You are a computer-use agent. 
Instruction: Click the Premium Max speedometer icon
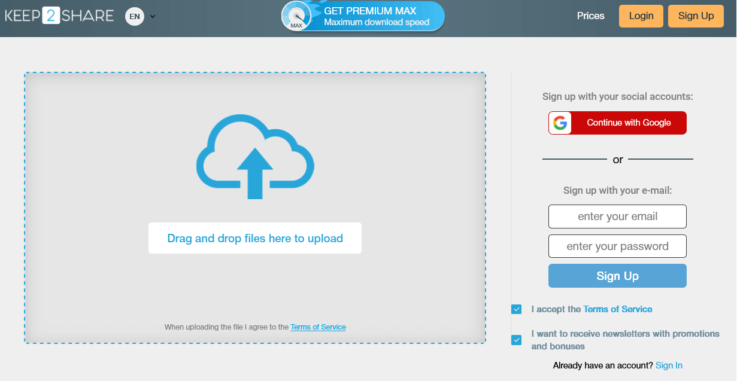pyautogui.click(x=296, y=16)
